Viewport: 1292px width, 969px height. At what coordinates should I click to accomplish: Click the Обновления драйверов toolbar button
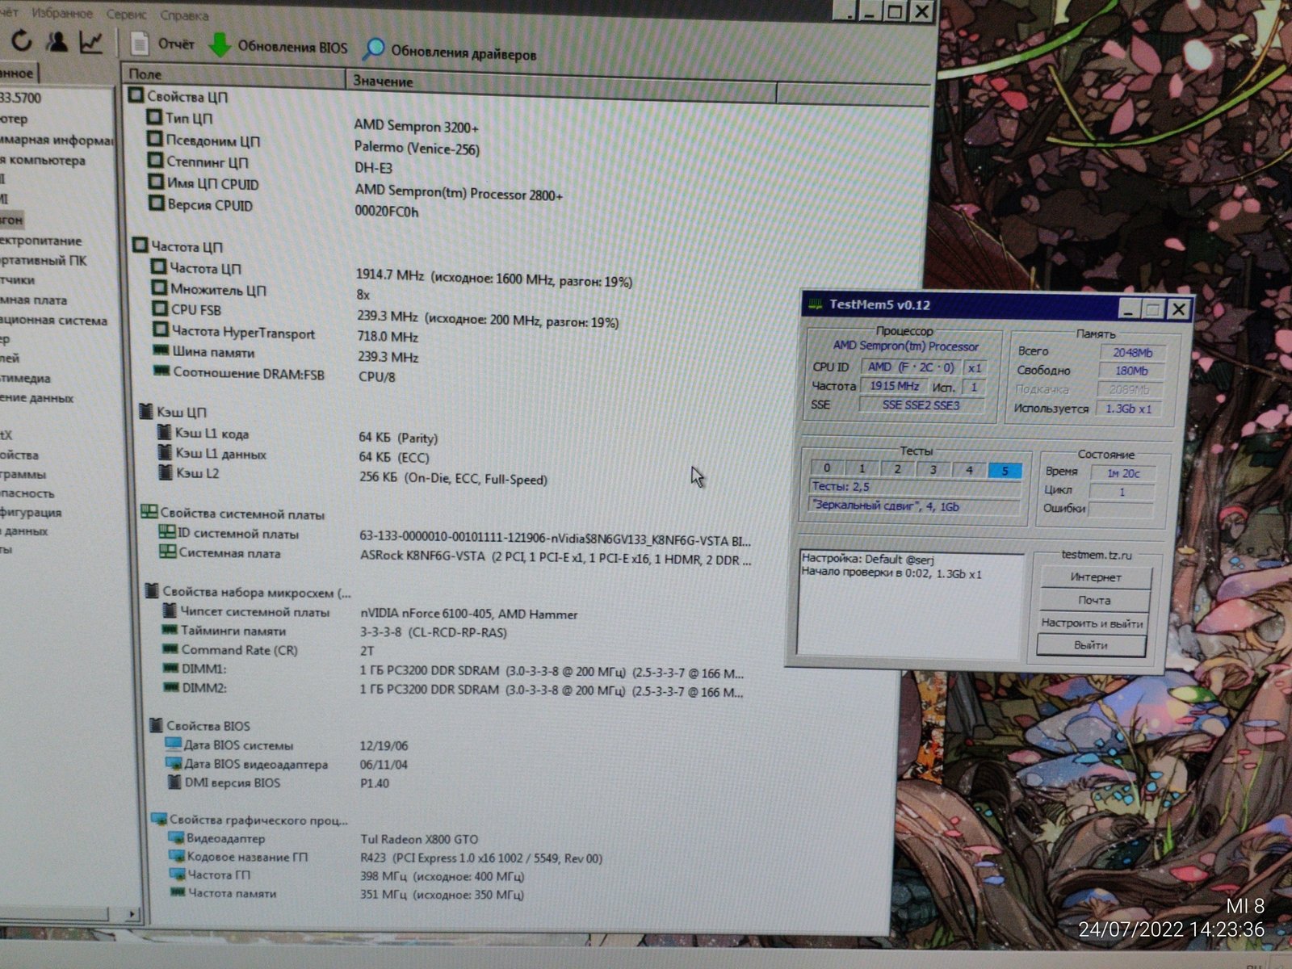(450, 52)
